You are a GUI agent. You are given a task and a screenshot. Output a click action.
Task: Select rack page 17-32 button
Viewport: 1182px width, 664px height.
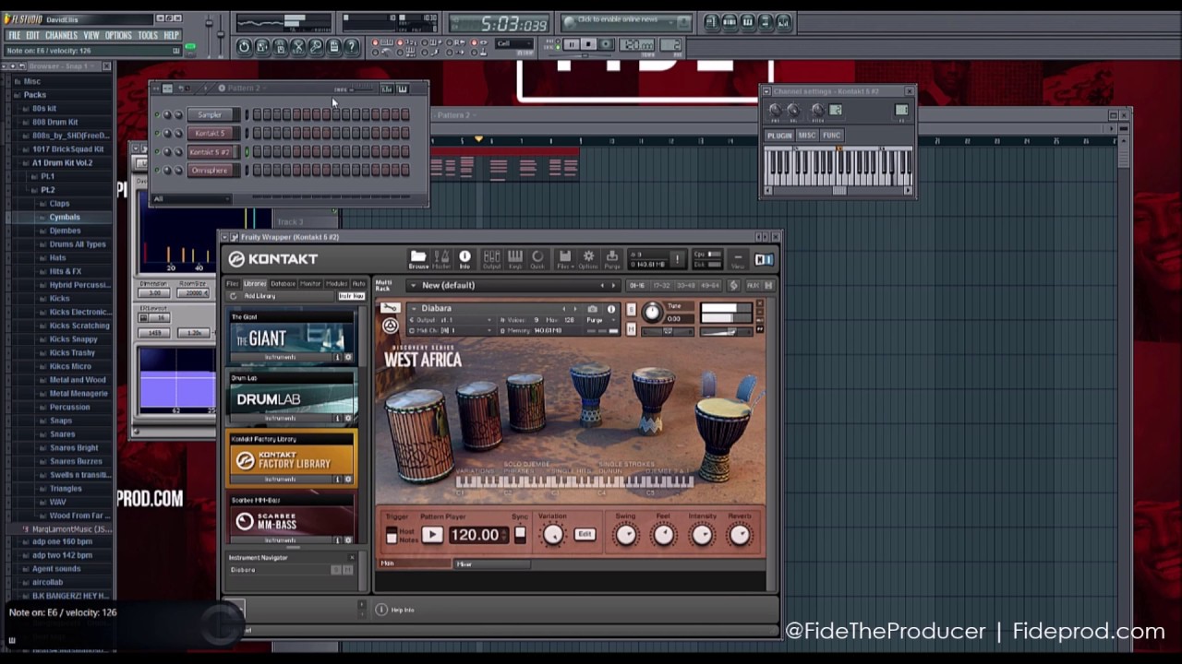click(x=661, y=286)
